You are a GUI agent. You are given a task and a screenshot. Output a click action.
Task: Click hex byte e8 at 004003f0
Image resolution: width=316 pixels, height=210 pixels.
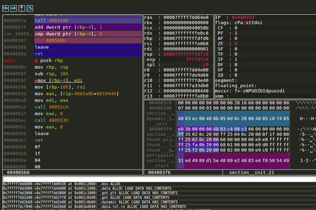180,129
